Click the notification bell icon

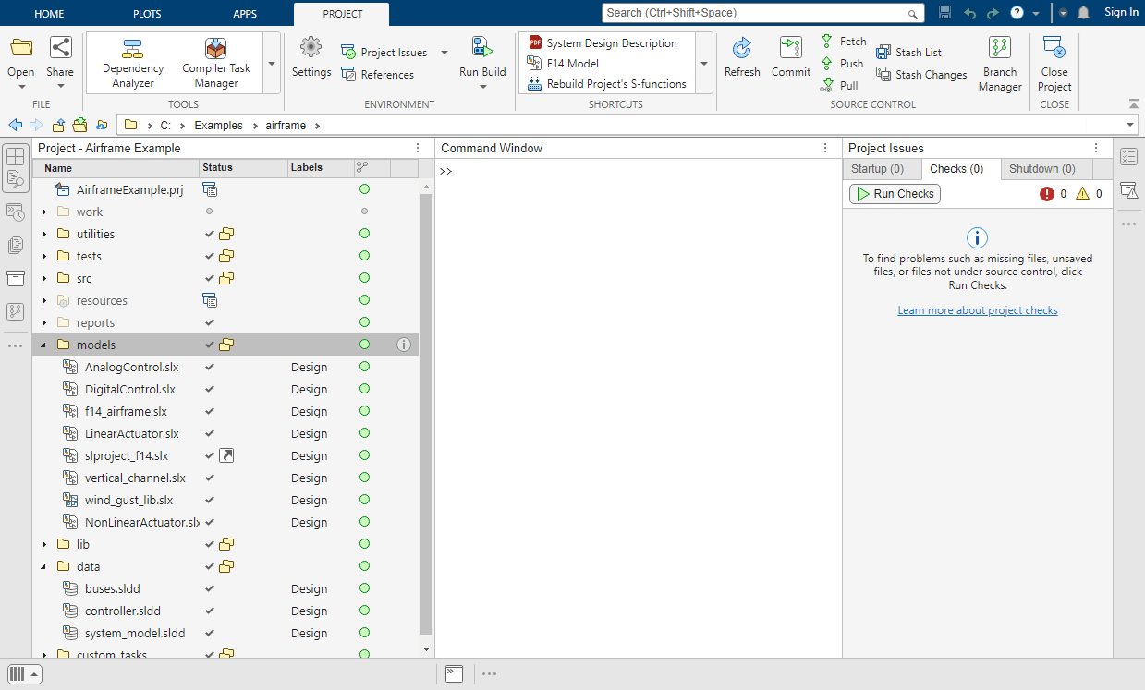(x=1083, y=13)
